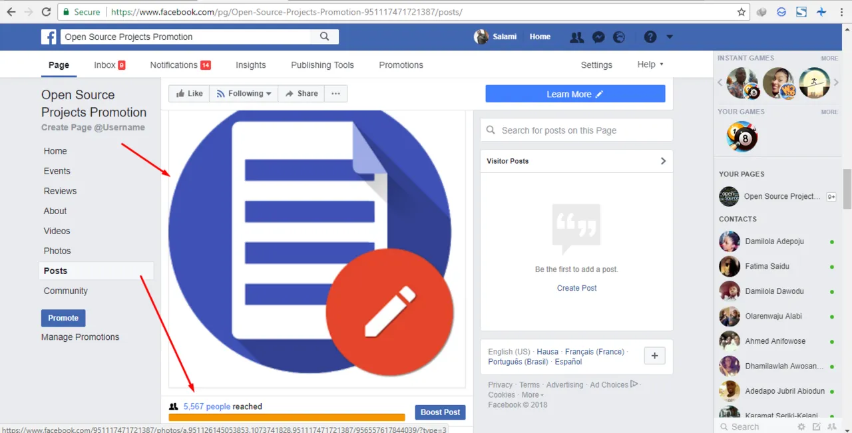Click Home in the top header
The height and width of the screenshot is (433, 852).
coord(540,37)
